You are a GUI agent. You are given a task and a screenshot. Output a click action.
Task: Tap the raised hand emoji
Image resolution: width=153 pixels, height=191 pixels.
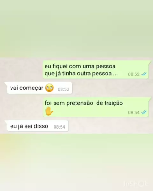click(x=49, y=111)
